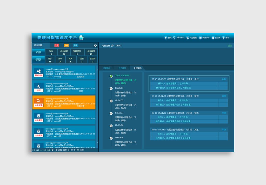The width and height of the screenshot is (266, 185).
Task: Click the page number input after 第
Action: [x=55, y=150]
